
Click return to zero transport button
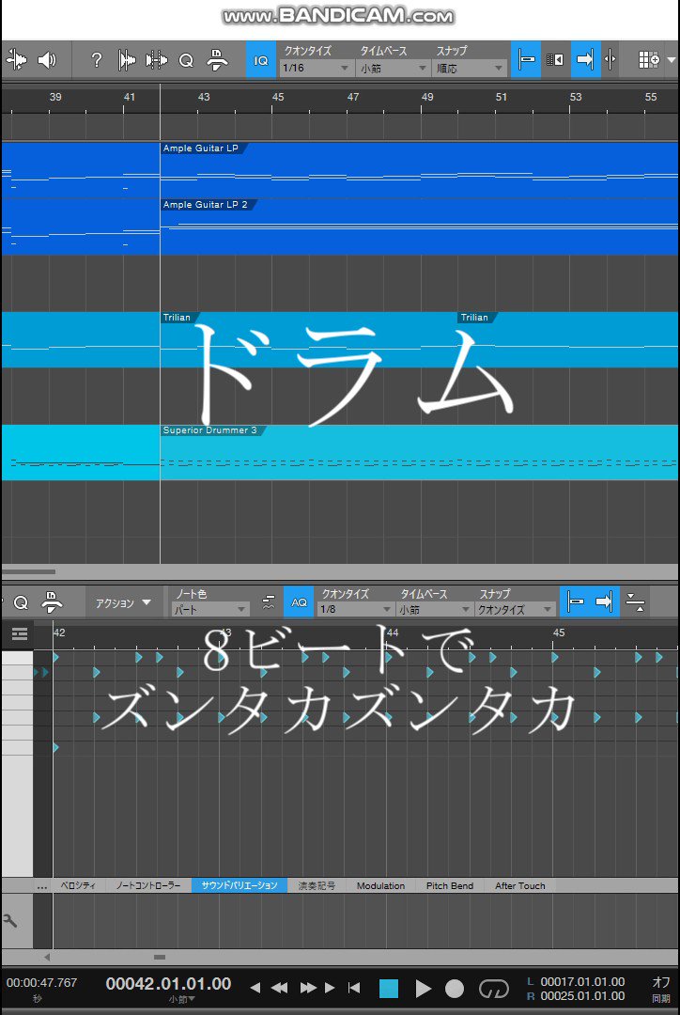pyautogui.click(x=354, y=988)
